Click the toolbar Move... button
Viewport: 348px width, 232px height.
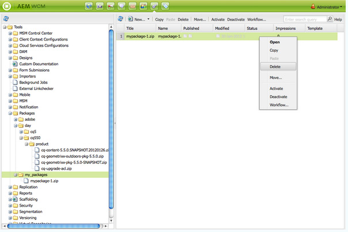[x=200, y=20]
